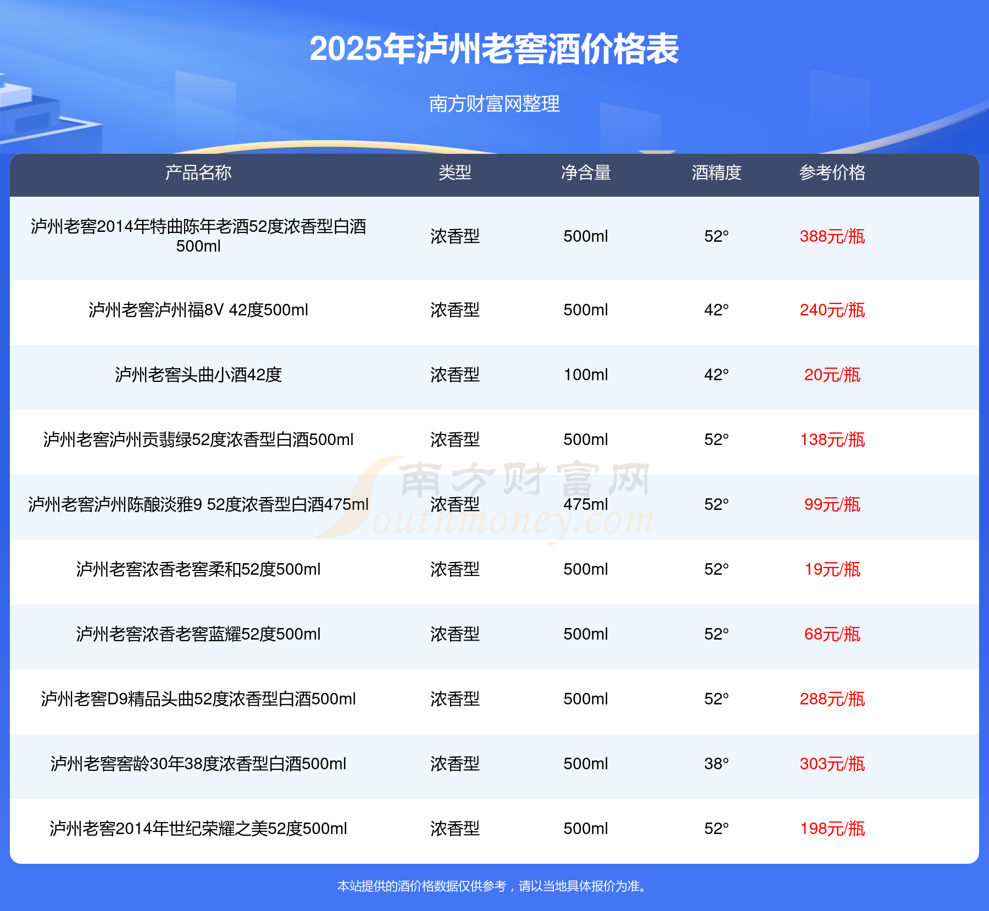Click 500ml in the 窖龄30年 row
989x911 pixels.
pyautogui.click(x=586, y=764)
